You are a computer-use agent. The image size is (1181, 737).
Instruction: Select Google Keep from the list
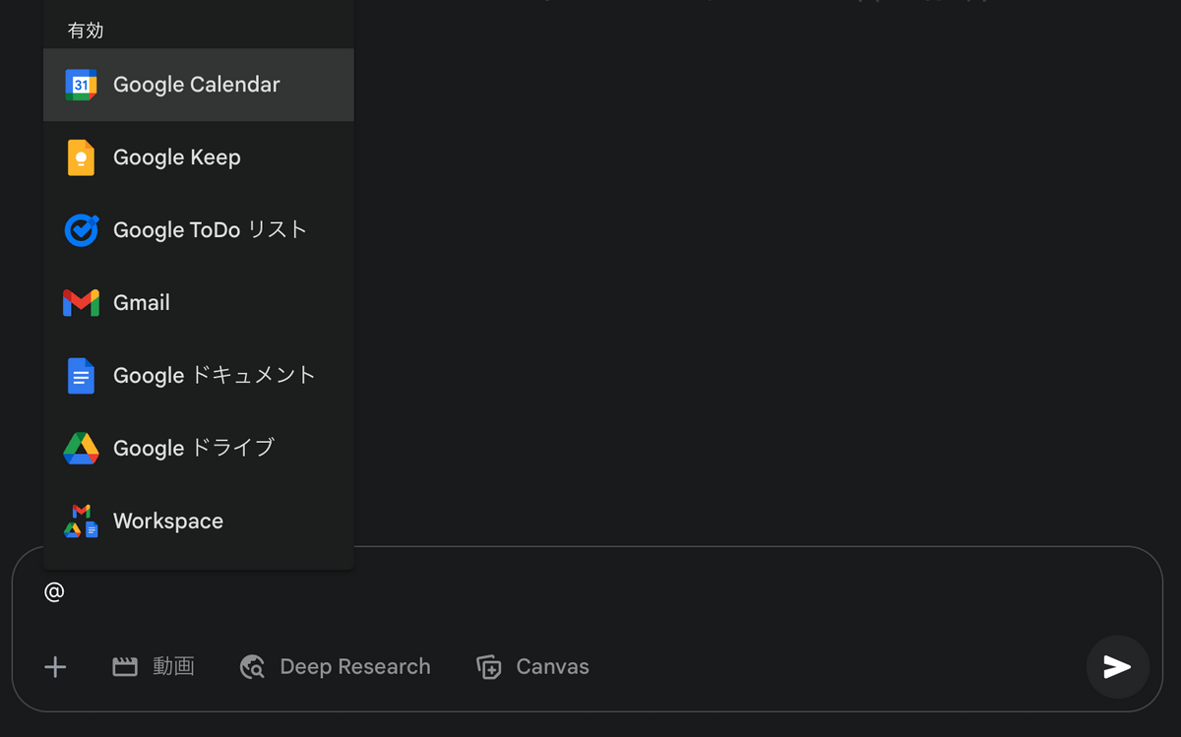198,157
